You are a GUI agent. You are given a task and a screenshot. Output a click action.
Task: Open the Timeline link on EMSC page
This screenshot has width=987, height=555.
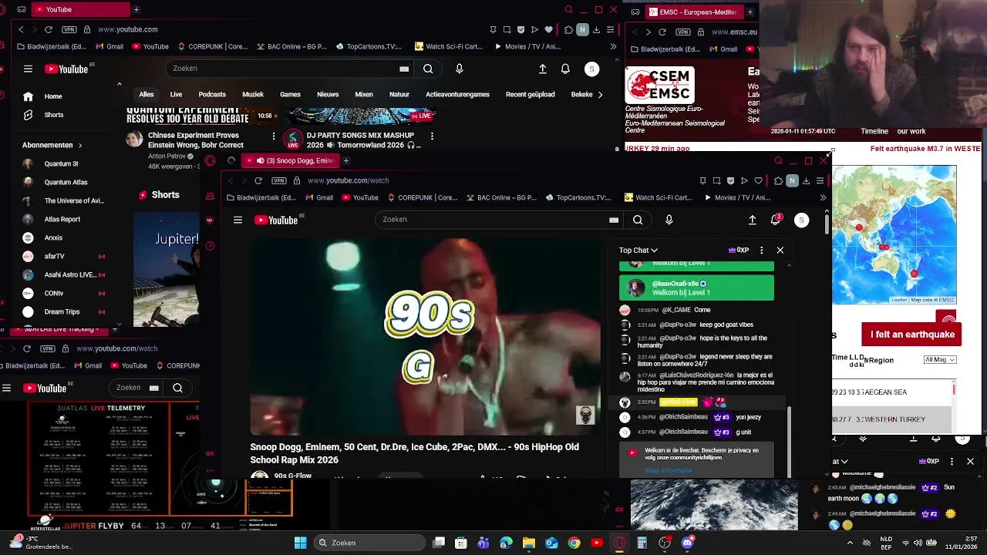[874, 131]
